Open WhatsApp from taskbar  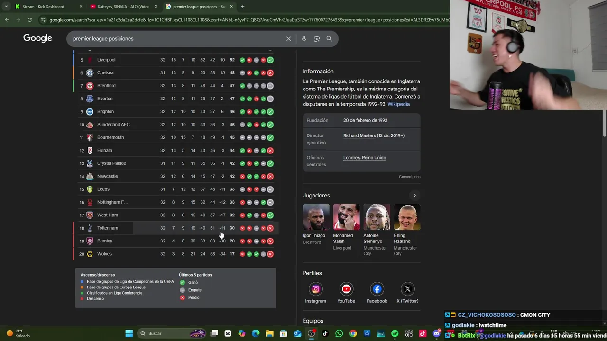pyautogui.click(x=339, y=333)
